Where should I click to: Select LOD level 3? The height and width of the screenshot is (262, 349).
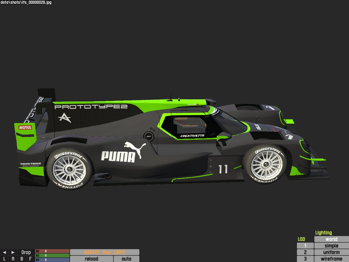305,259
